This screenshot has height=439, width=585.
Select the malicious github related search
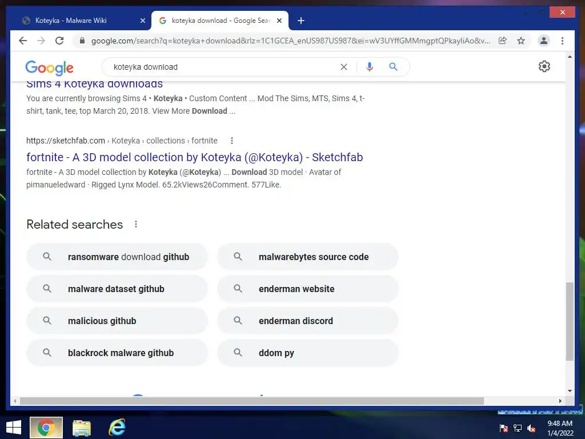pyautogui.click(x=117, y=321)
